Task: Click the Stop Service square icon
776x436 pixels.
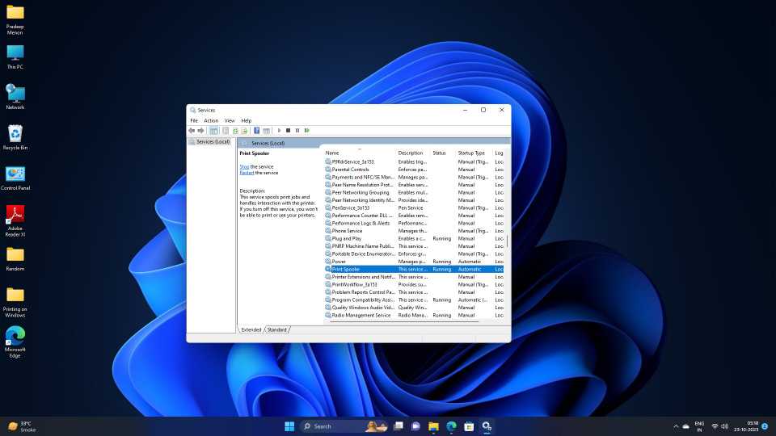Action: point(288,131)
